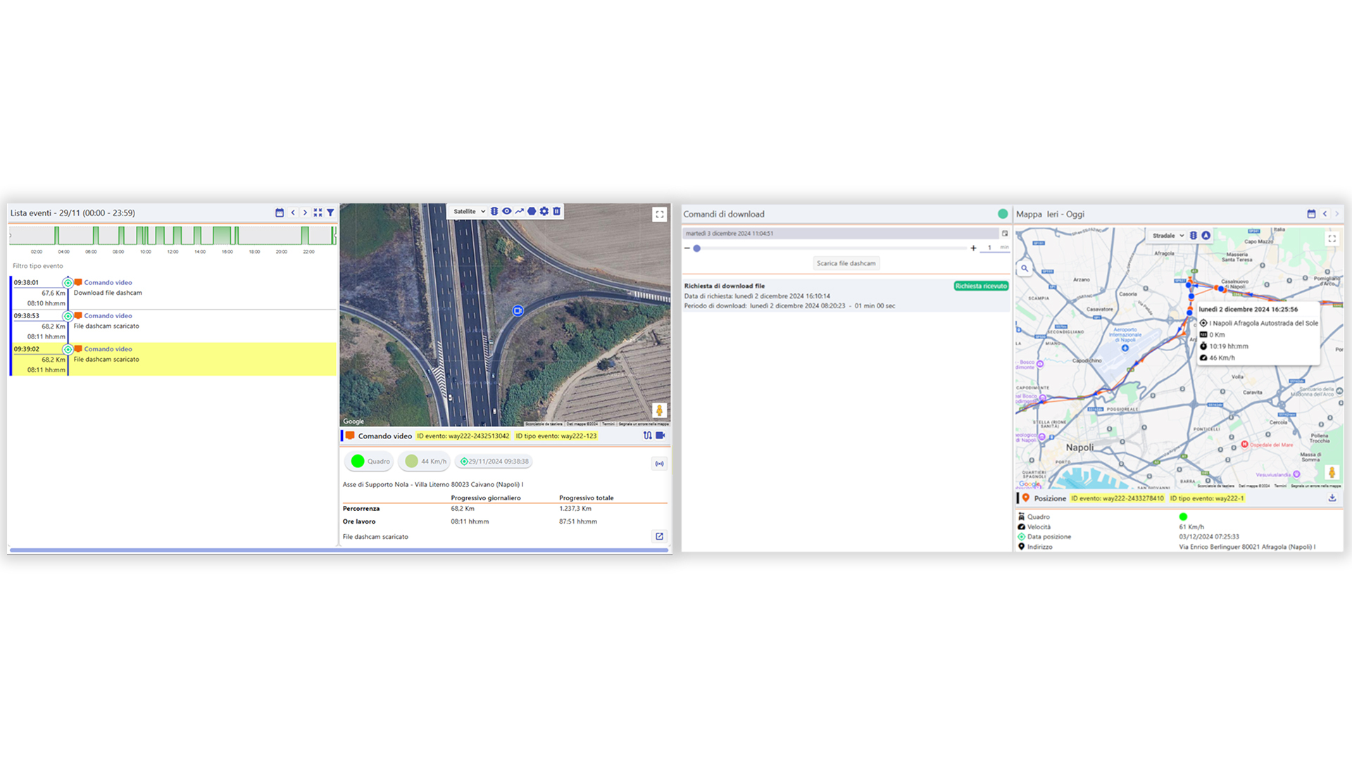
Task: Open File dashcam scaricato external link icon
Action: point(660,536)
